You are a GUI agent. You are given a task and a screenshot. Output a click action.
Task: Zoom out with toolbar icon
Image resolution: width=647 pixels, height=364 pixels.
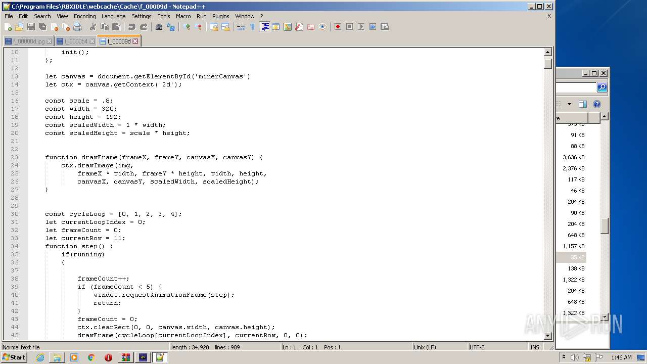coord(198,27)
